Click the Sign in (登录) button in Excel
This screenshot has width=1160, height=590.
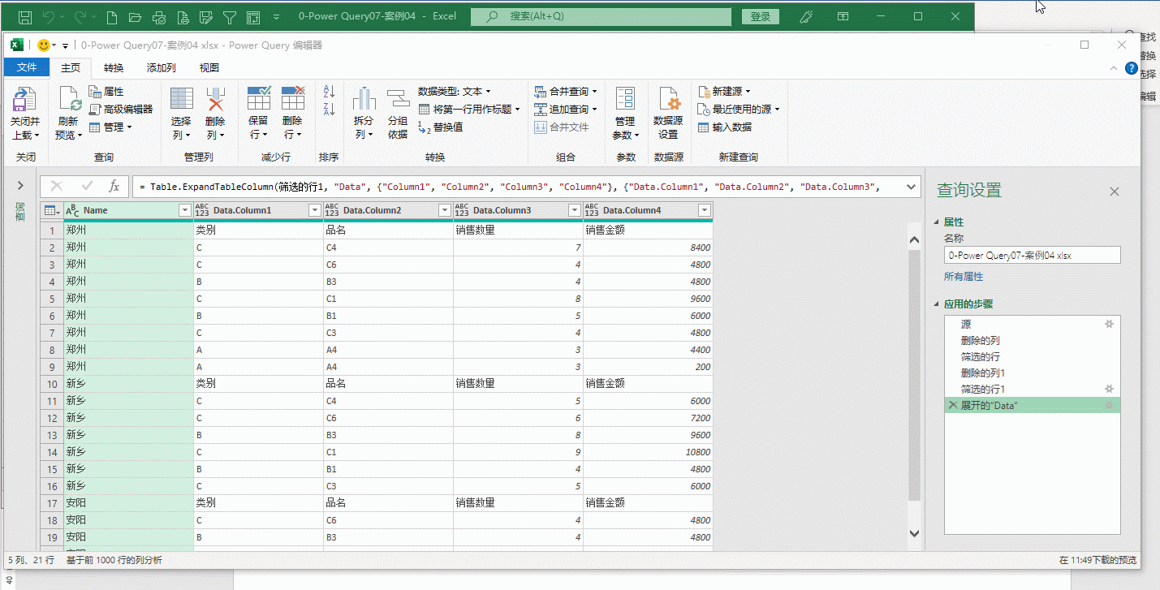tap(761, 16)
